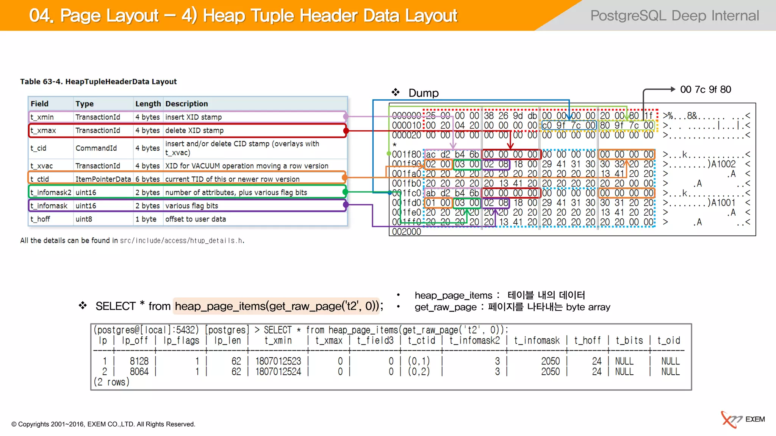Select the t_xmax field row
Viewport: 776px width, 436px height.
(x=188, y=130)
